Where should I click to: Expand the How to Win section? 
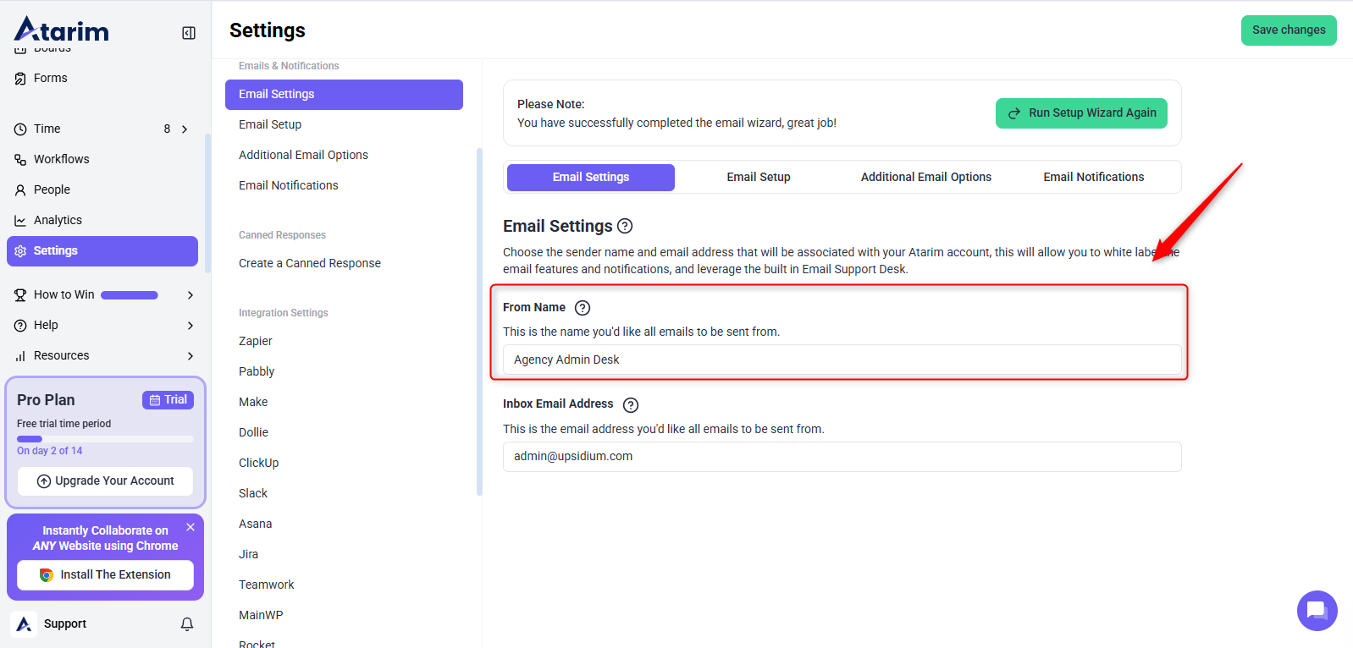(190, 295)
